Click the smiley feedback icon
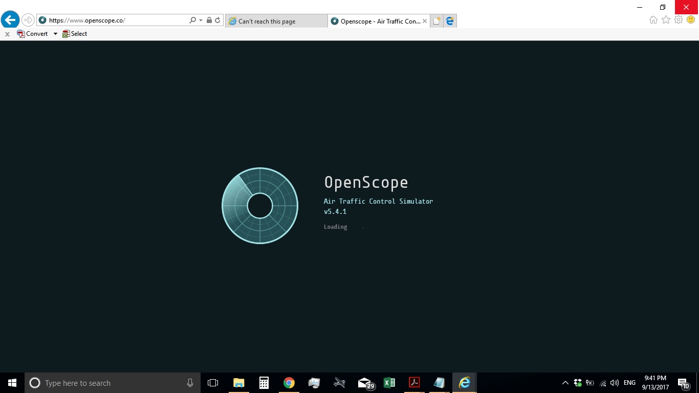Image resolution: width=699 pixels, height=393 pixels. point(692,19)
